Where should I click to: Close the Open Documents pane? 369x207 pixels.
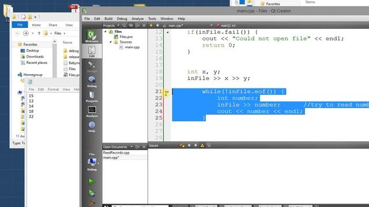click(144, 147)
